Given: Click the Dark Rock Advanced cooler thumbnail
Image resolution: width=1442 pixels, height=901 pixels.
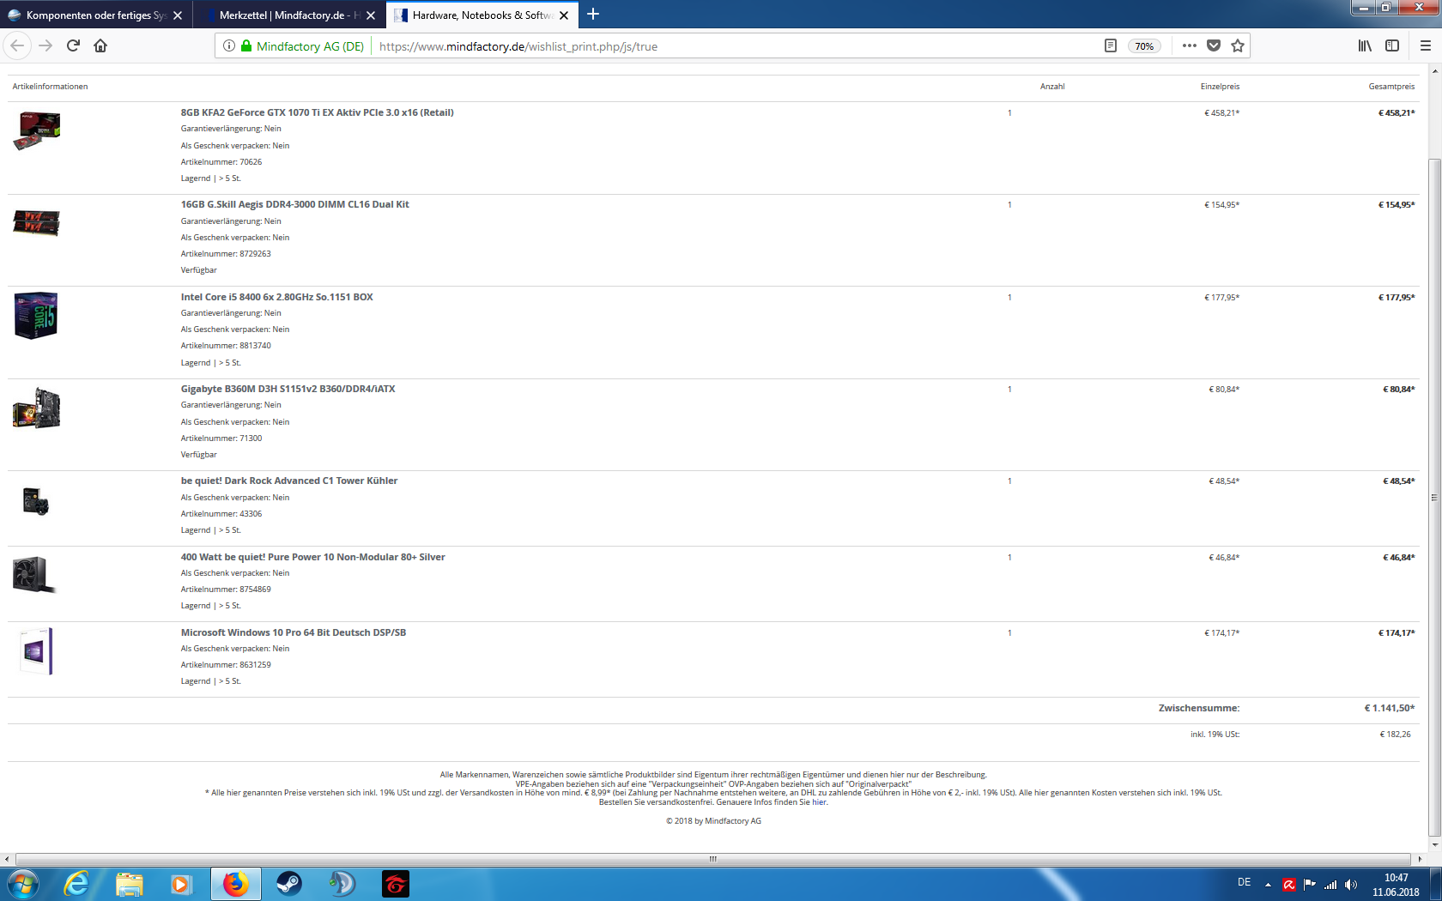Looking at the screenshot, I should click(36, 501).
